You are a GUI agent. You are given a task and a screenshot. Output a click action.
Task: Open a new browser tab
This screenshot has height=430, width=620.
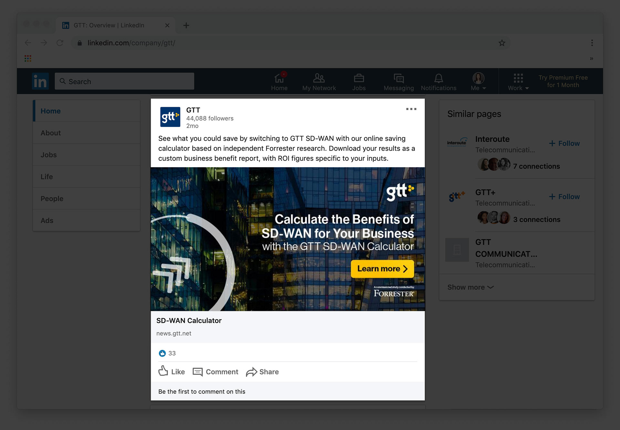(186, 25)
